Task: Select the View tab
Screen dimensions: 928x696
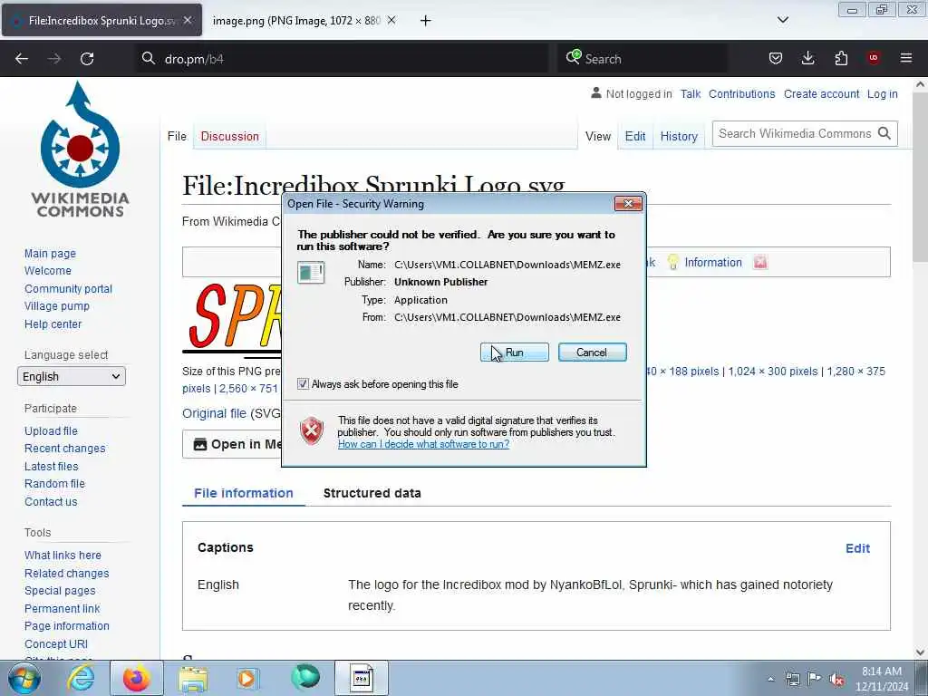Action: [x=598, y=136]
